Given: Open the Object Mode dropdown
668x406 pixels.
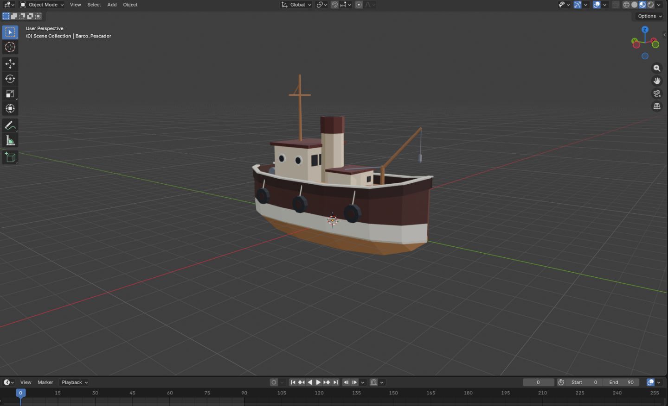Looking at the screenshot, I should click(42, 5).
